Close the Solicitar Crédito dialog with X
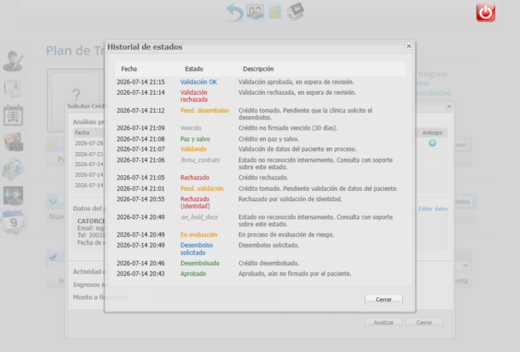520x352 pixels. [449, 107]
